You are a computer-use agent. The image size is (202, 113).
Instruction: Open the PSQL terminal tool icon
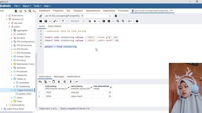click(35, 11)
